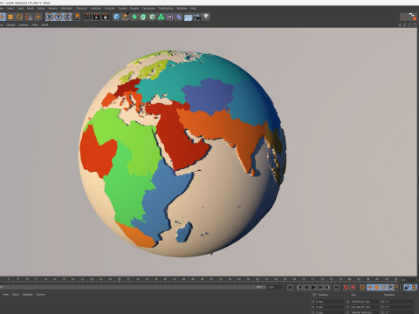Select the Move tool in the top toolbar
419x314 pixels.
coord(3,17)
